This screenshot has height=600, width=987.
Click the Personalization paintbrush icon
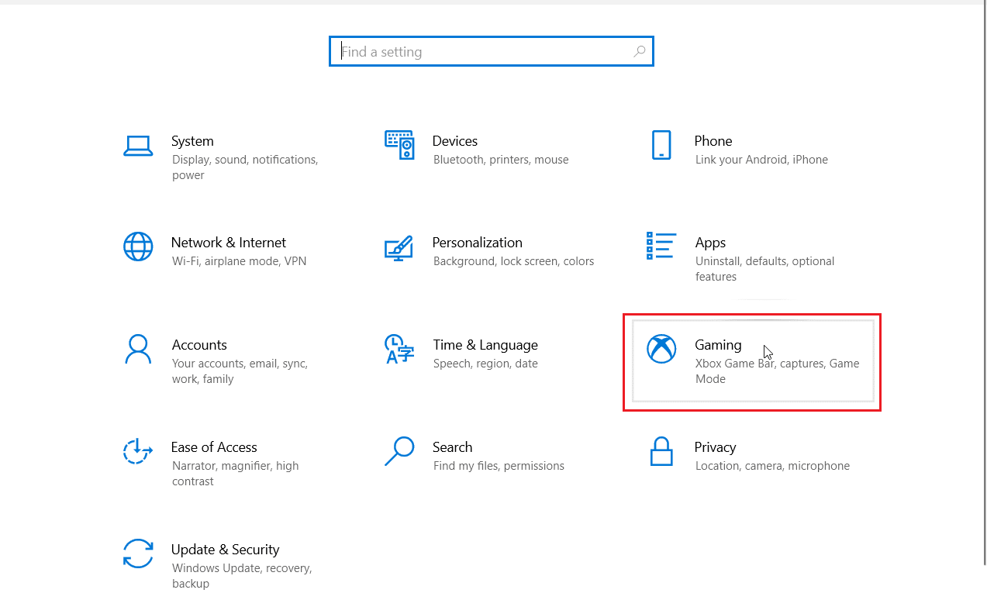tap(399, 247)
